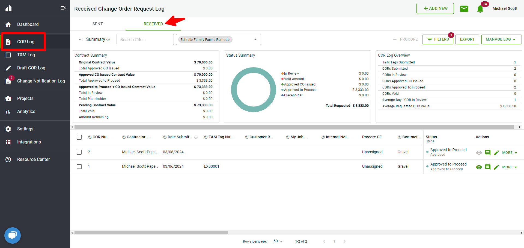The image size is (524, 248).
Task: Open the mail messages icon
Action: [464, 9]
